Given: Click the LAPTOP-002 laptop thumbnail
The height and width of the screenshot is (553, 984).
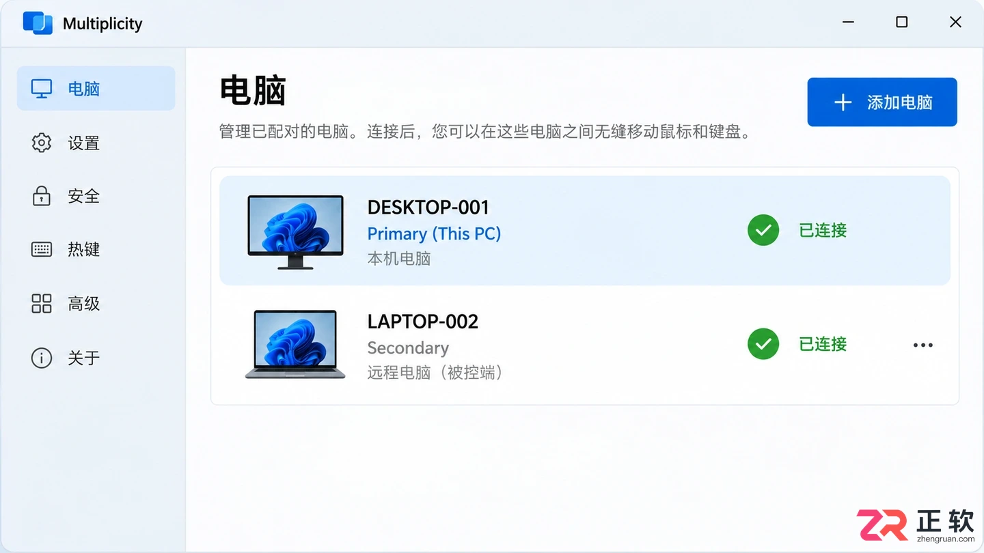Looking at the screenshot, I should (295, 344).
